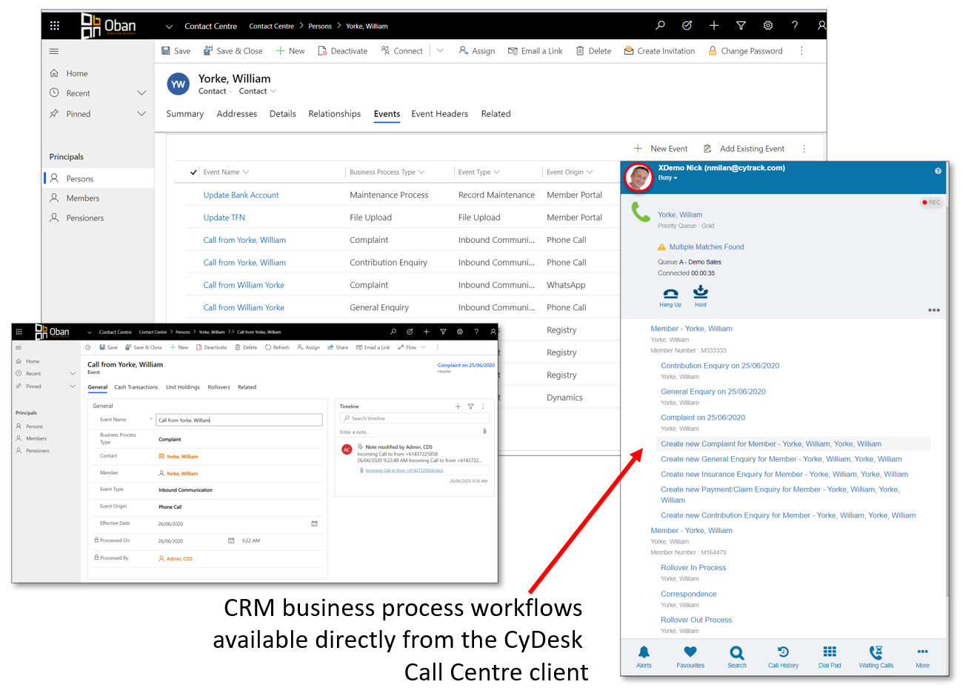
Task: Expand the Pinned section in sidebar
Action: point(141,114)
